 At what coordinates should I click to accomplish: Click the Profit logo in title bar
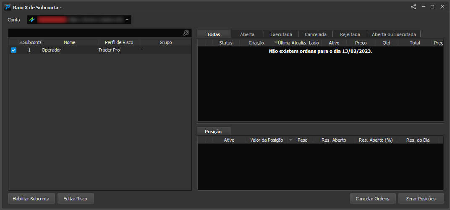(8, 7)
